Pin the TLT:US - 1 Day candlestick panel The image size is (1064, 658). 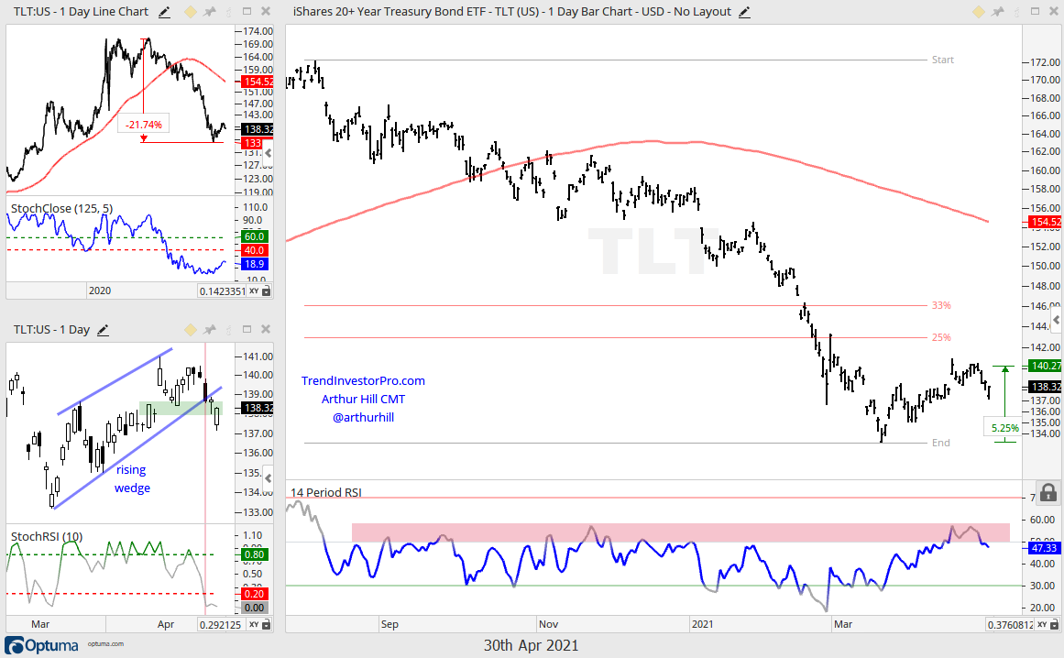[210, 330]
